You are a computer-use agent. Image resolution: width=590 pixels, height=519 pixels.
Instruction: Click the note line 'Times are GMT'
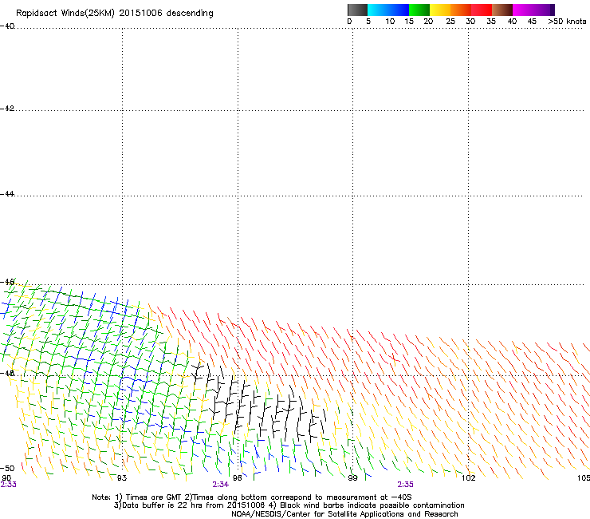point(154,497)
